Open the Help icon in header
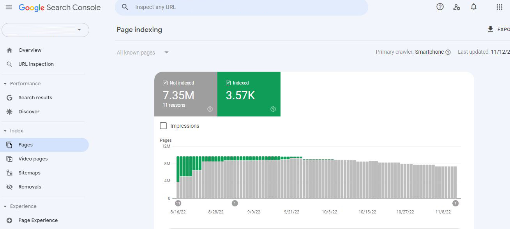The width and height of the screenshot is (510, 229). click(440, 7)
